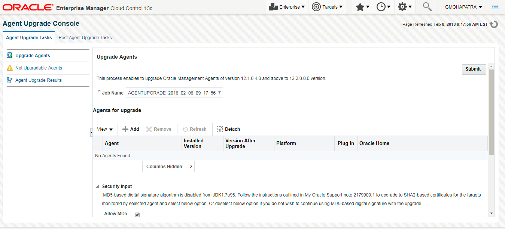The width and height of the screenshot is (505, 229).
Task: Collapse the Security Input section
Action: (x=97, y=186)
